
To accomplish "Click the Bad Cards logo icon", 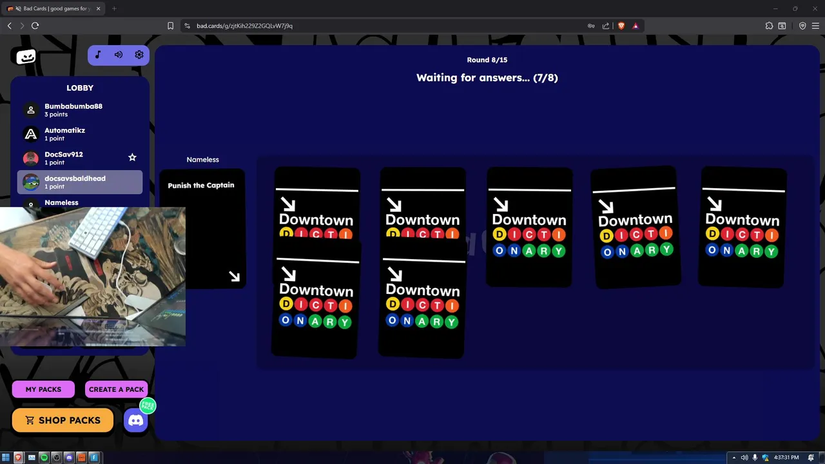I will [x=26, y=57].
